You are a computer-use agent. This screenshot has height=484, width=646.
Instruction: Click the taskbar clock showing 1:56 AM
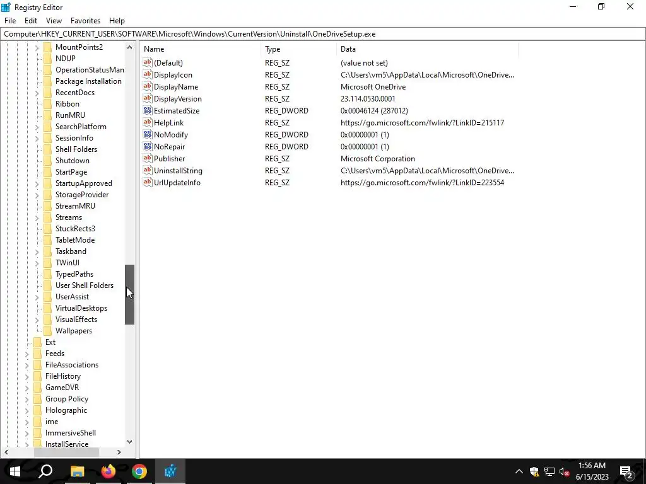592,471
